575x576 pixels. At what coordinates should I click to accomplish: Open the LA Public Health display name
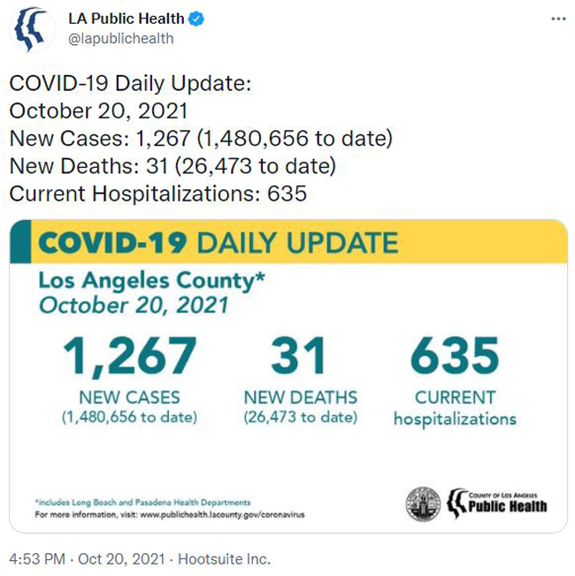[x=126, y=19]
